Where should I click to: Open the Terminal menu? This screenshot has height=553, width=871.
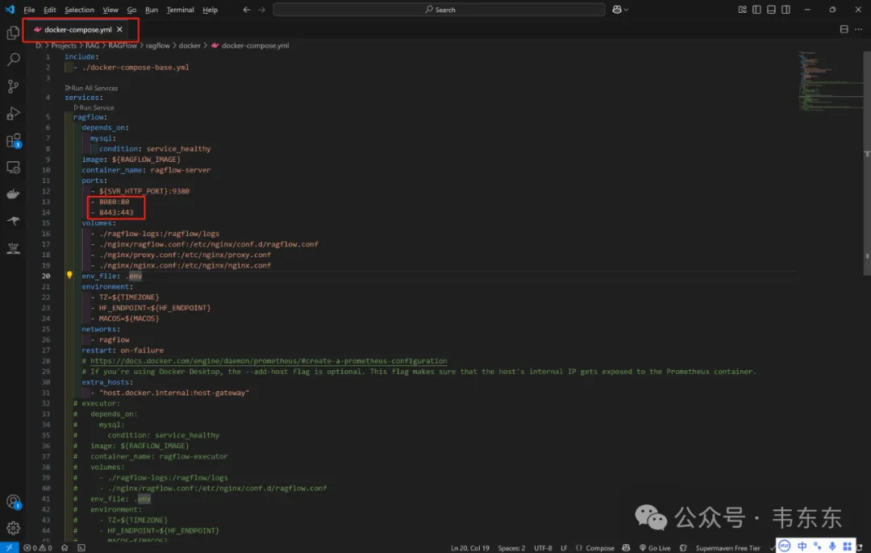pos(179,10)
